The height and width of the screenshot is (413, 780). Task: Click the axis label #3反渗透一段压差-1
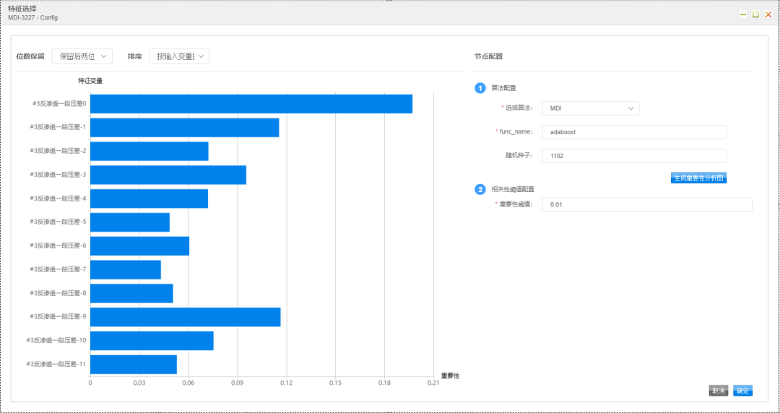click(58, 127)
